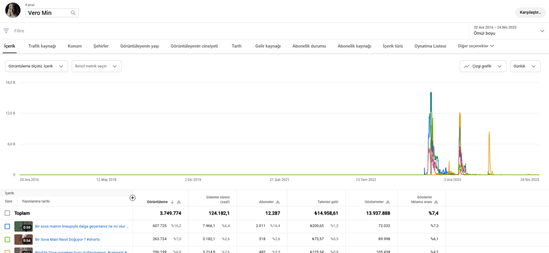Click the Vero Min channel avatar

(x=13, y=11)
